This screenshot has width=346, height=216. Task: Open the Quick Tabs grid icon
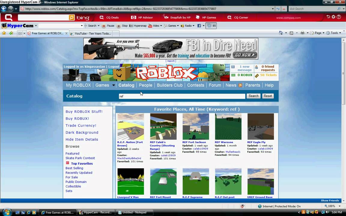coord(20,34)
